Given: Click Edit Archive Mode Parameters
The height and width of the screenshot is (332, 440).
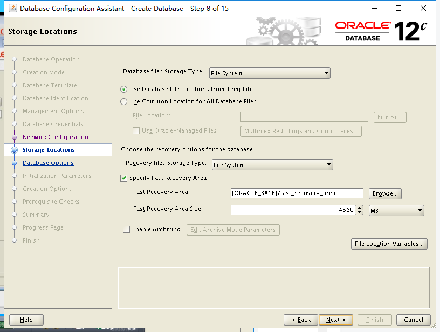Looking at the screenshot, I should (x=233, y=230).
